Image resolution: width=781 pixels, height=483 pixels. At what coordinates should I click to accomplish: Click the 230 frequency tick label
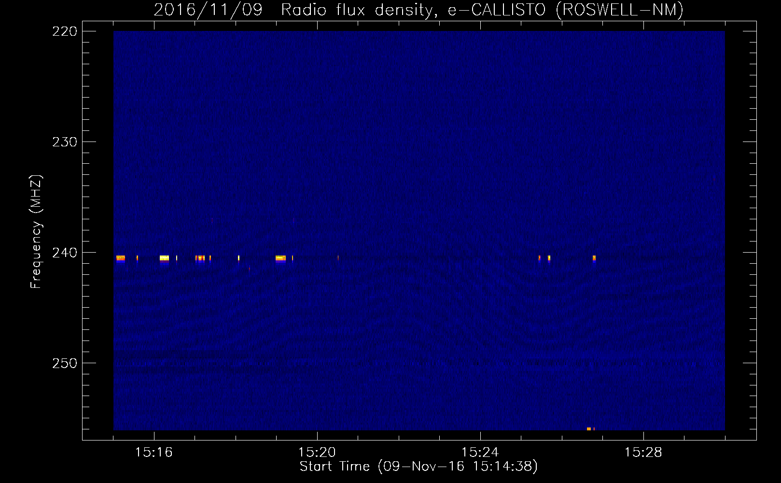[65, 142]
